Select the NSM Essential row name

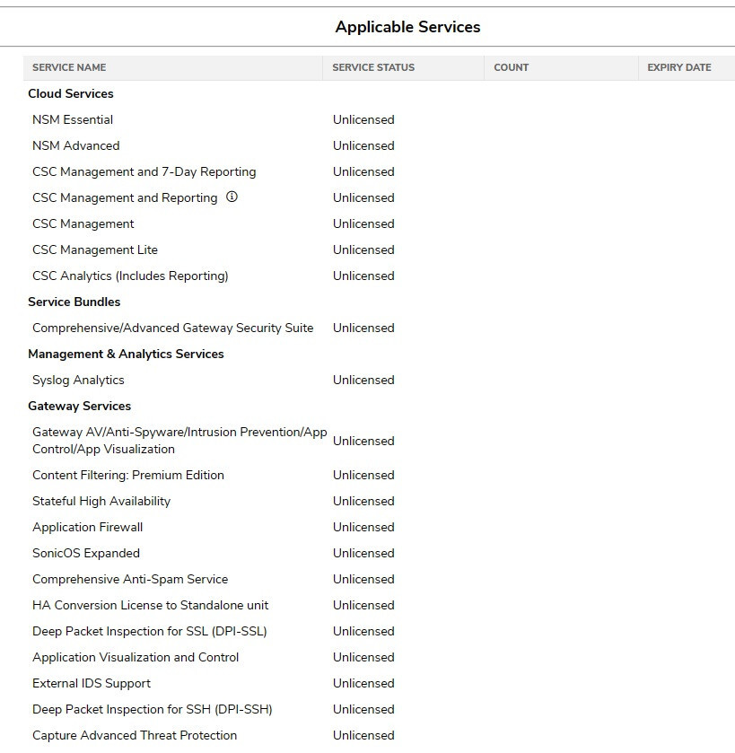[x=73, y=119]
